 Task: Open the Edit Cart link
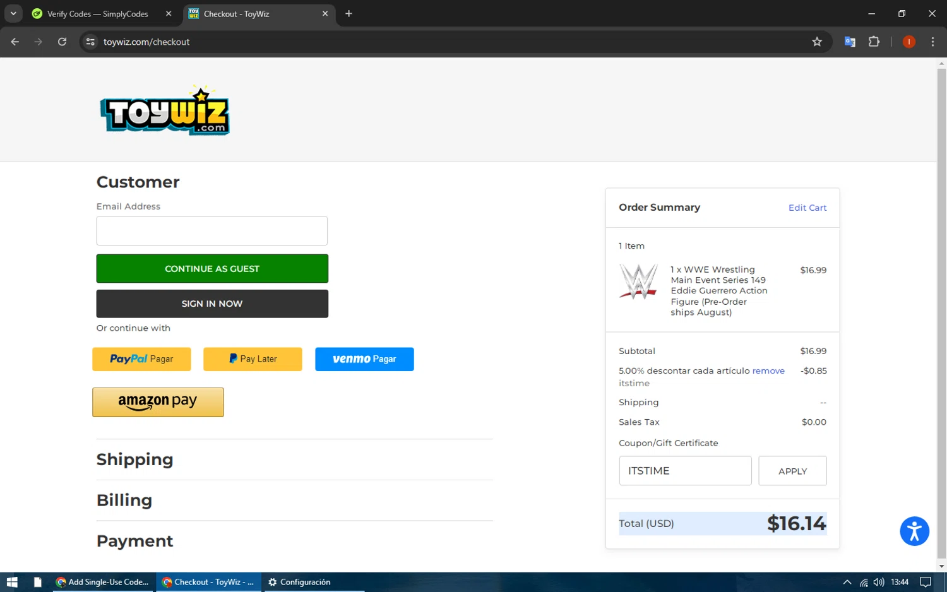point(807,208)
